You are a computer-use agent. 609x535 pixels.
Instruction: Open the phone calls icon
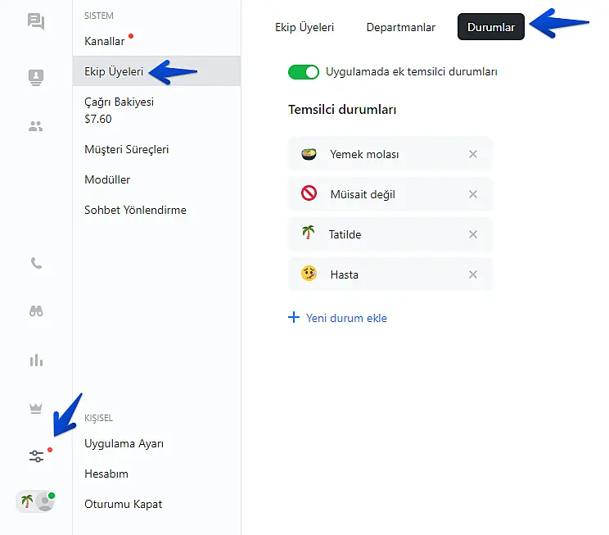click(36, 264)
